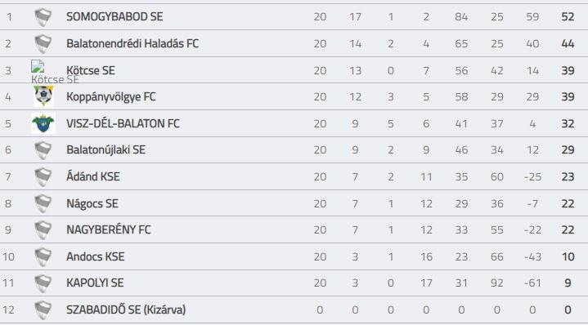Click the KAPOLYI SE shield icon
Image resolution: width=588 pixels, height=325 pixels.
pos(43,283)
